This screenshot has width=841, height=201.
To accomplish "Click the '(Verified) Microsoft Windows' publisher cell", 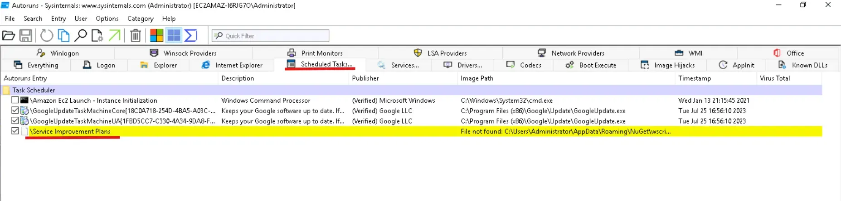I will tap(394, 100).
